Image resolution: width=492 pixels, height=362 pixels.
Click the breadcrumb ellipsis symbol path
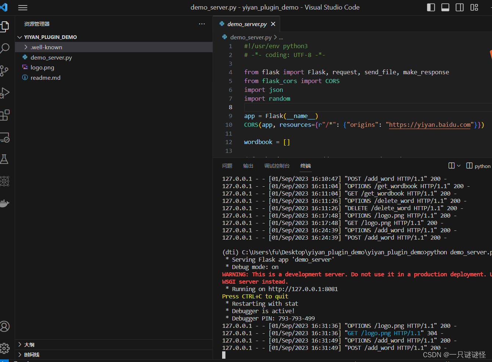click(x=281, y=37)
